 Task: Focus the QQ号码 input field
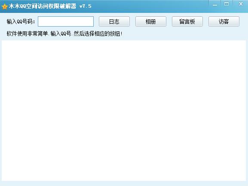coord(66,21)
